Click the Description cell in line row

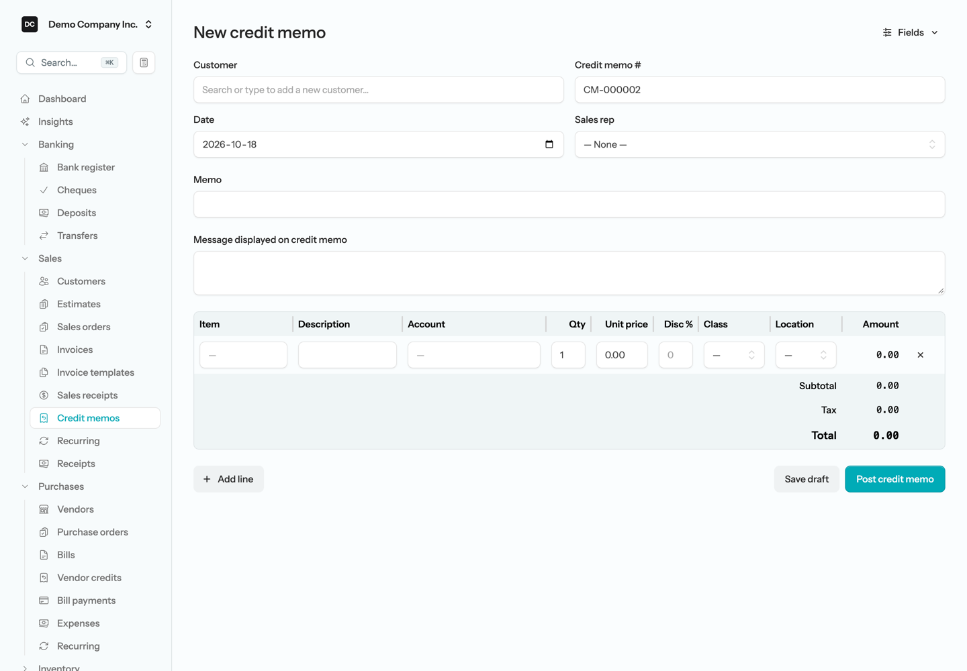347,355
